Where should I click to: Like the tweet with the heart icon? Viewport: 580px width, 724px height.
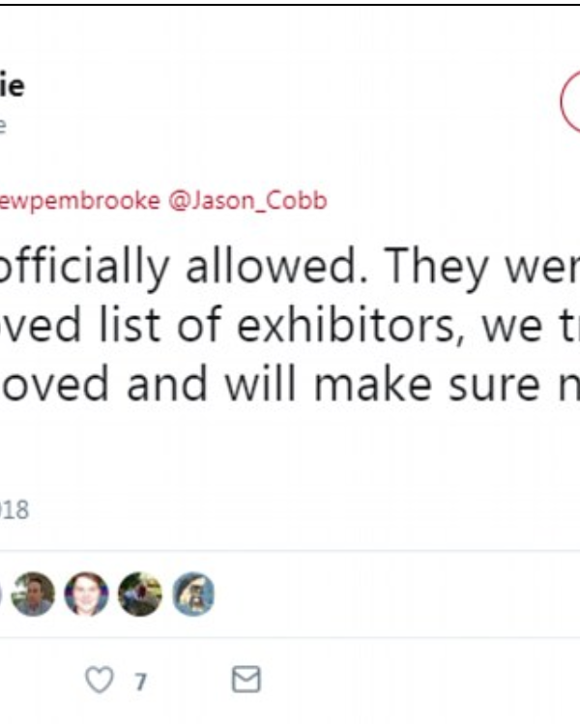[100, 680]
